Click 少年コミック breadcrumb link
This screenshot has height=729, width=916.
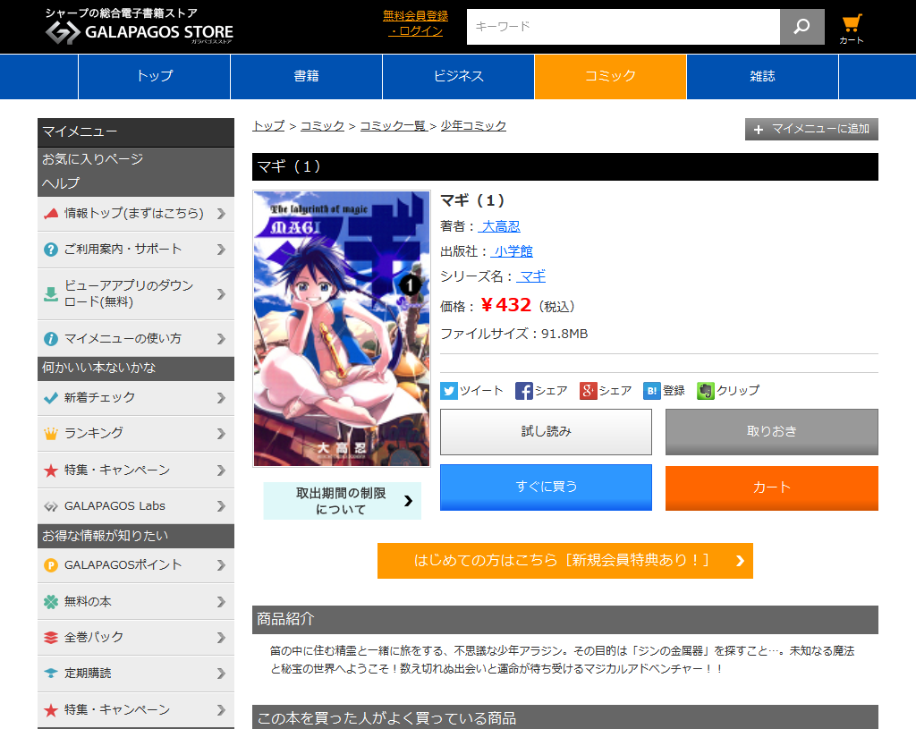(473, 125)
